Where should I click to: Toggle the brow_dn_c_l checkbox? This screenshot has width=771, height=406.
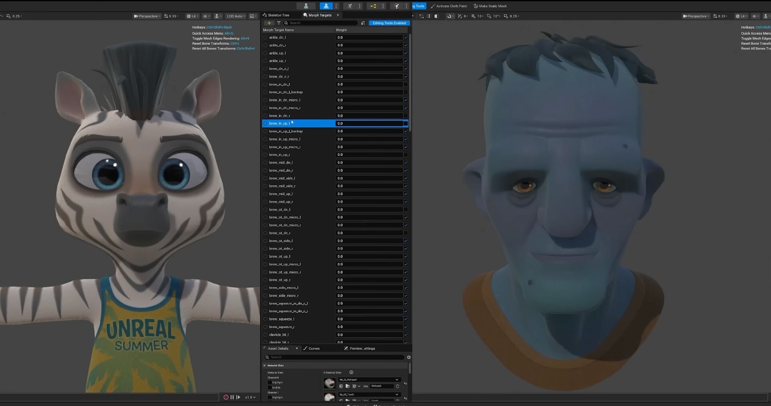(x=406, y=69)
